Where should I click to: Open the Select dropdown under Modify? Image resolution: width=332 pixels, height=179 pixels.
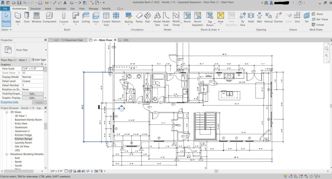[x=6, y=30]
